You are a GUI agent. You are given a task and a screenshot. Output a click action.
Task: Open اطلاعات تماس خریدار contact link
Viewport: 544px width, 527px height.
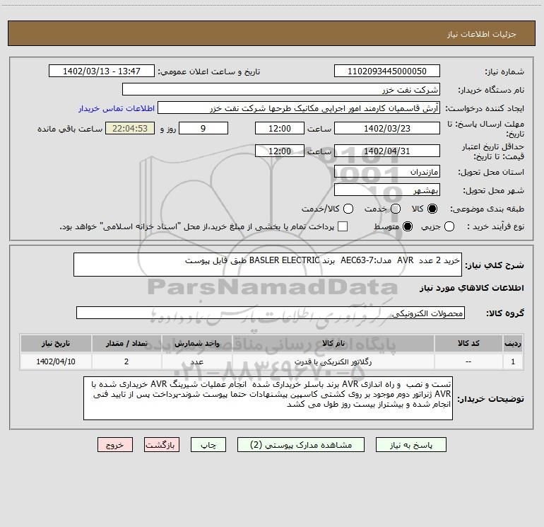click(x=117, y=108)
